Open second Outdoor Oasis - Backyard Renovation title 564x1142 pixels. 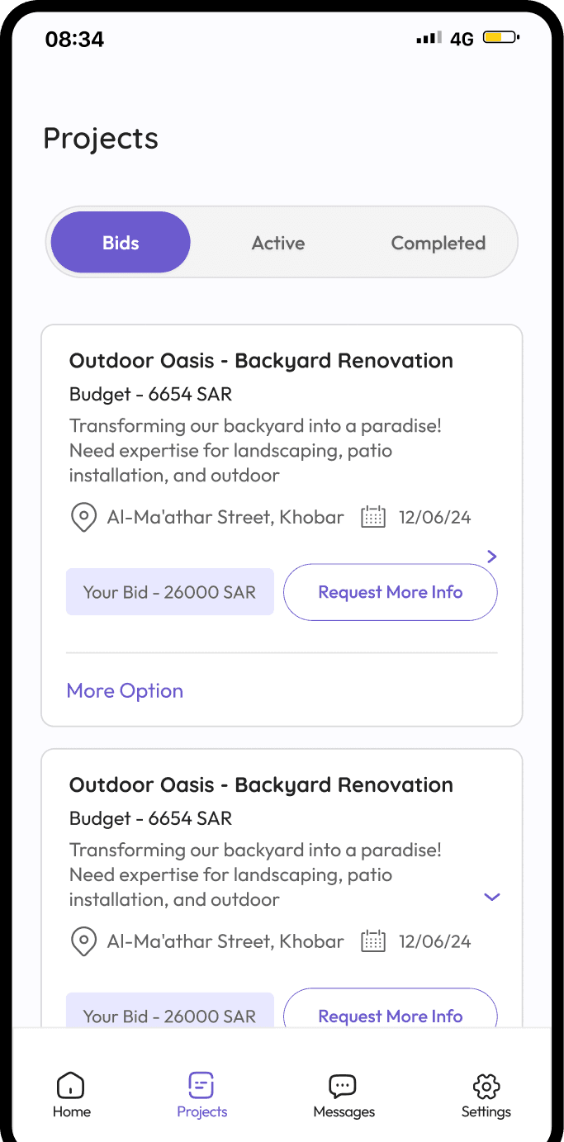click(x=261, y=784)
